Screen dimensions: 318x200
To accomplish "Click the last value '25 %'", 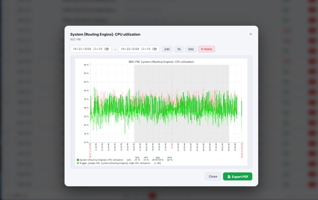I will 137,160.
